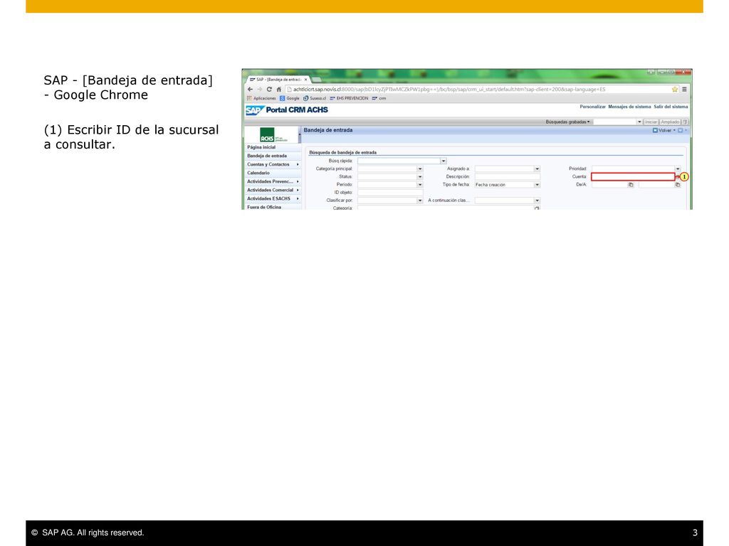This screenshot has height=546, width=729.
Task: Collapse the navigation sidebar handle
Action: pos(300,134)
